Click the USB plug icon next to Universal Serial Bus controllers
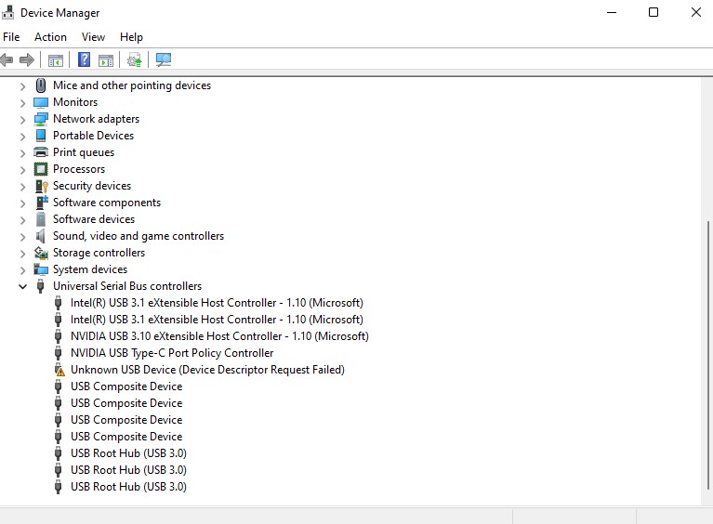The width and height of the screenshot is (713, 524). coord(41,286)
